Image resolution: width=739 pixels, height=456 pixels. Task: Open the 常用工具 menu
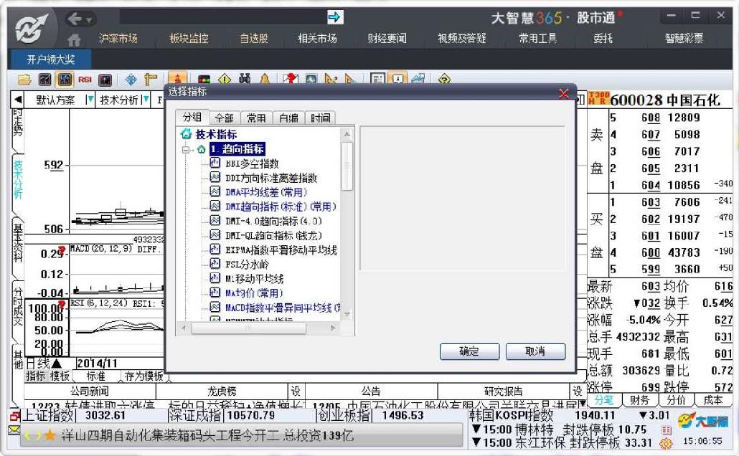pyautogui.click(x=538, y=38)
